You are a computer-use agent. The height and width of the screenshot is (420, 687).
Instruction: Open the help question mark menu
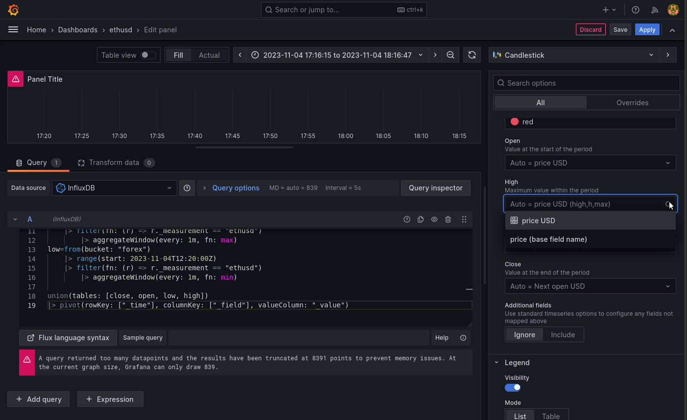(x=636, y=10)
